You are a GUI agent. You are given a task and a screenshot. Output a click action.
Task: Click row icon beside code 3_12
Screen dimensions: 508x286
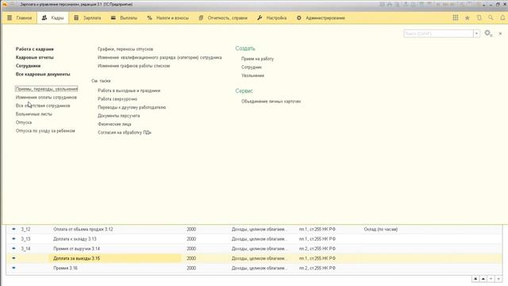[x=13, y=229]
